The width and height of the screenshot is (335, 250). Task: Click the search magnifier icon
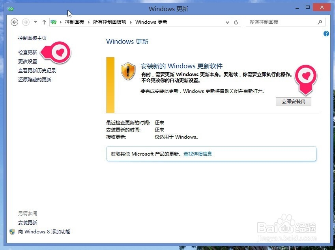(x=320, y=22)
